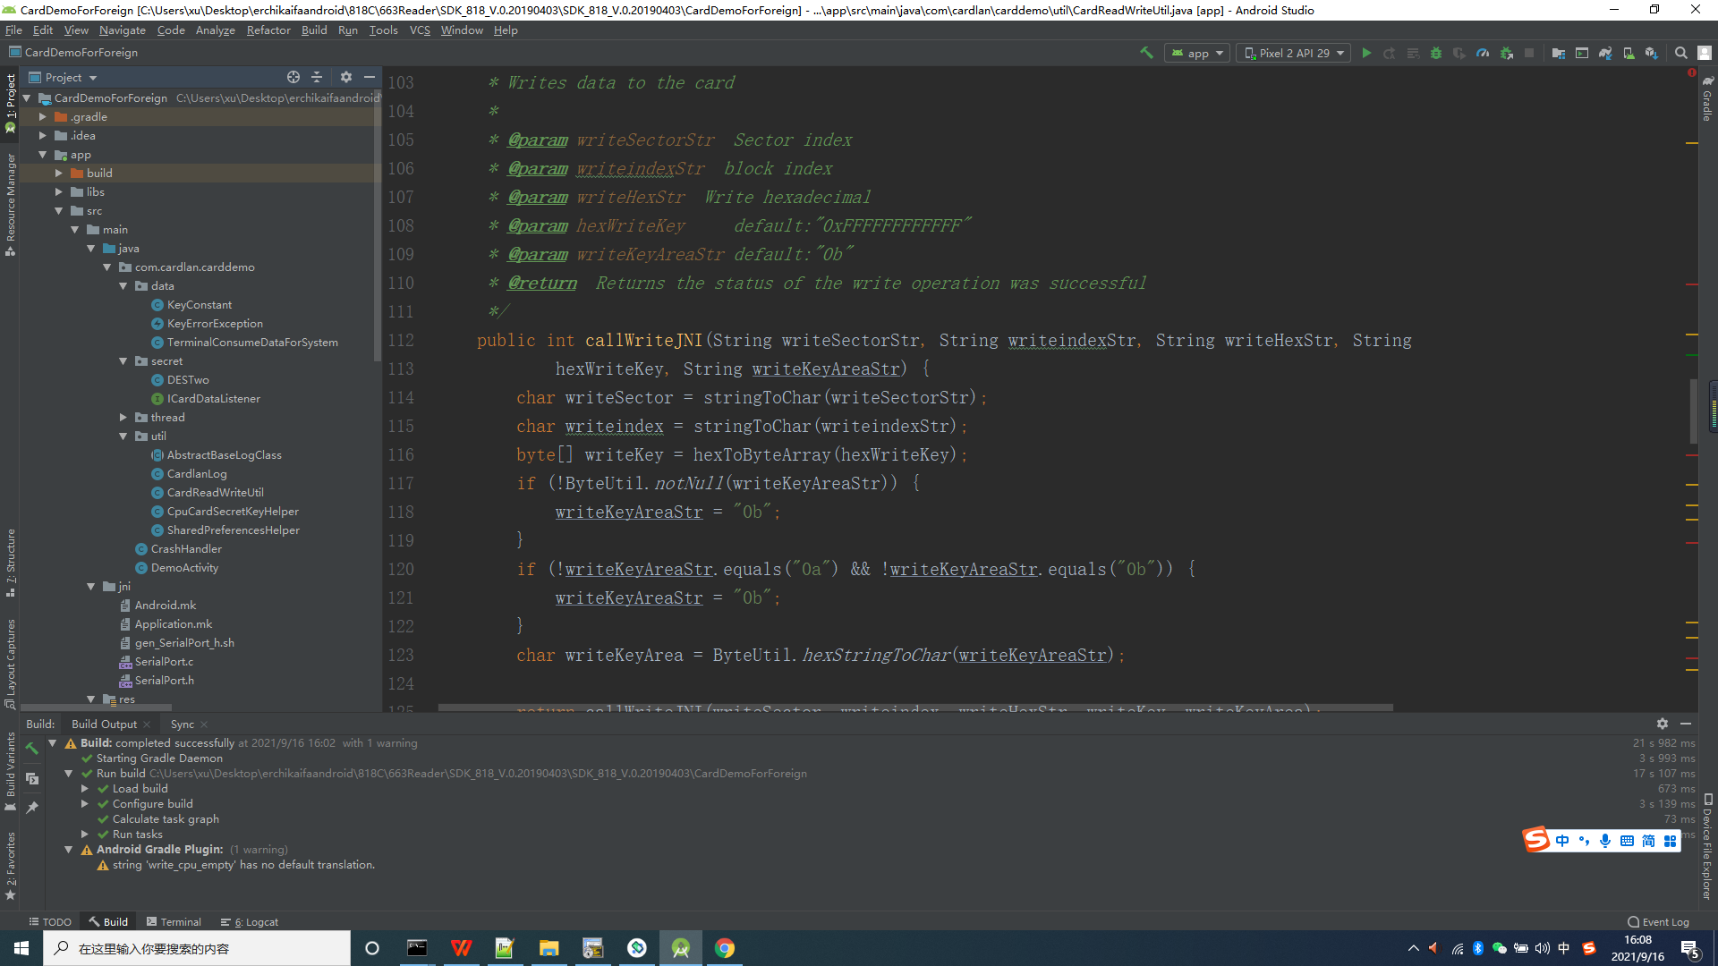This screenshot has height=966, width=1718.
Task: Click the user avatar icon in toolbar
Action: tap(1705, 53)
